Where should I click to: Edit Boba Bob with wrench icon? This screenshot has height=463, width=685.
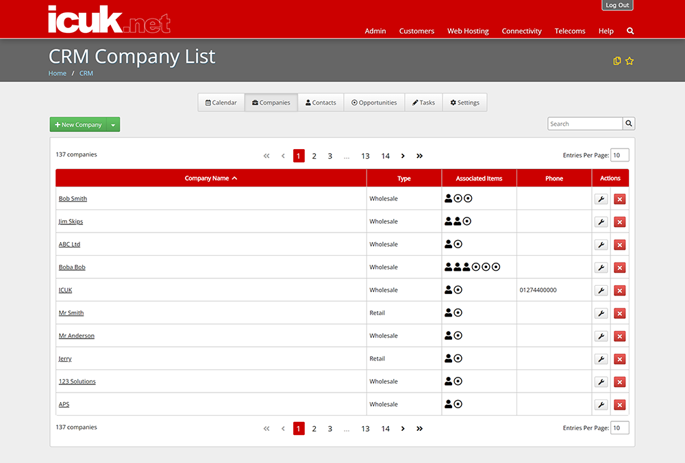point(601,267)
